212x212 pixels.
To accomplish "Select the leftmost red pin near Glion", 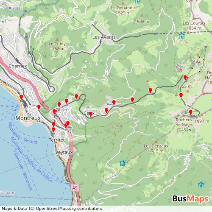I will point(54,112).
